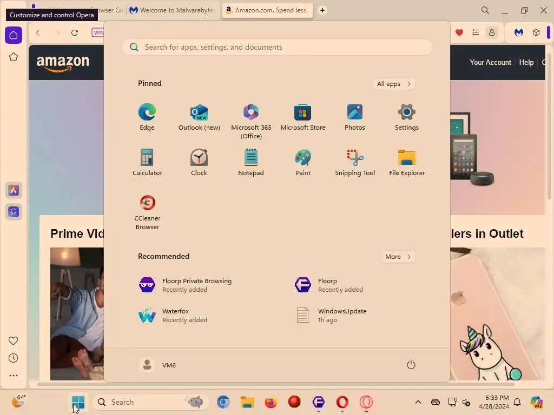Reload page in Opera
The width and height of the screenshot is (554, 415).
point(75,33)
